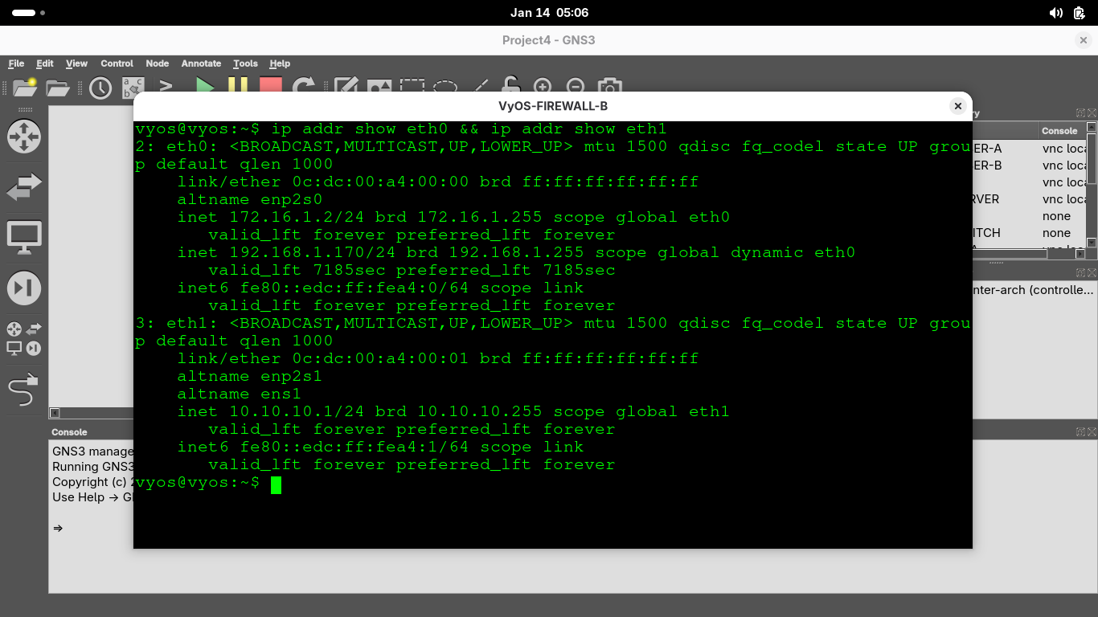This screenshot has width=1098, height=617.
Task: Stop all nodes with red square button
Action: [x=271, y=87]
